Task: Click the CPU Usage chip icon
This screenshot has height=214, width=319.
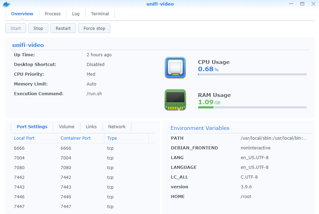Action: point(175,67)
